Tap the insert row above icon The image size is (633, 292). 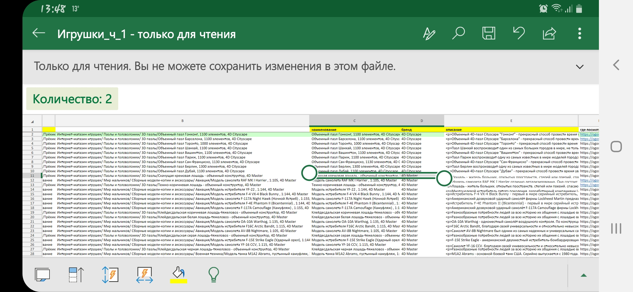76,275
